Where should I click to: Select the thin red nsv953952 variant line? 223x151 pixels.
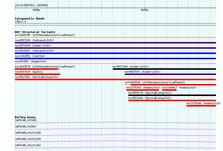click(115, 64)
